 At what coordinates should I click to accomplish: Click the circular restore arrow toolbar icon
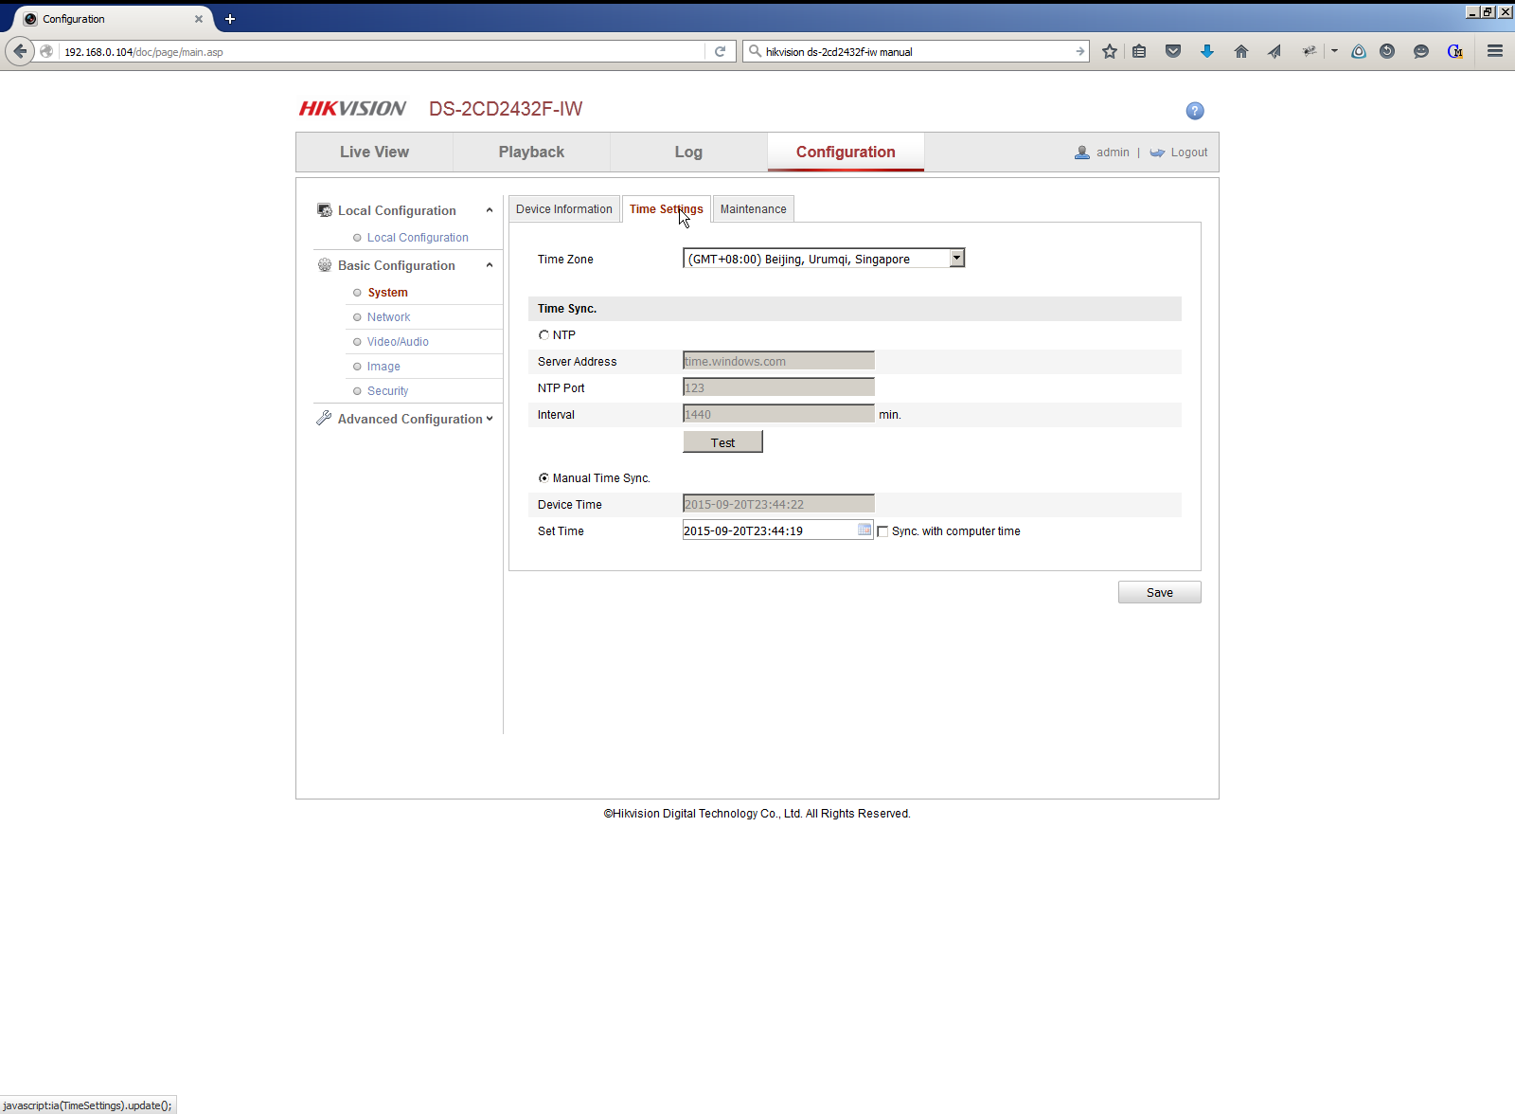tap(1387, 51)
